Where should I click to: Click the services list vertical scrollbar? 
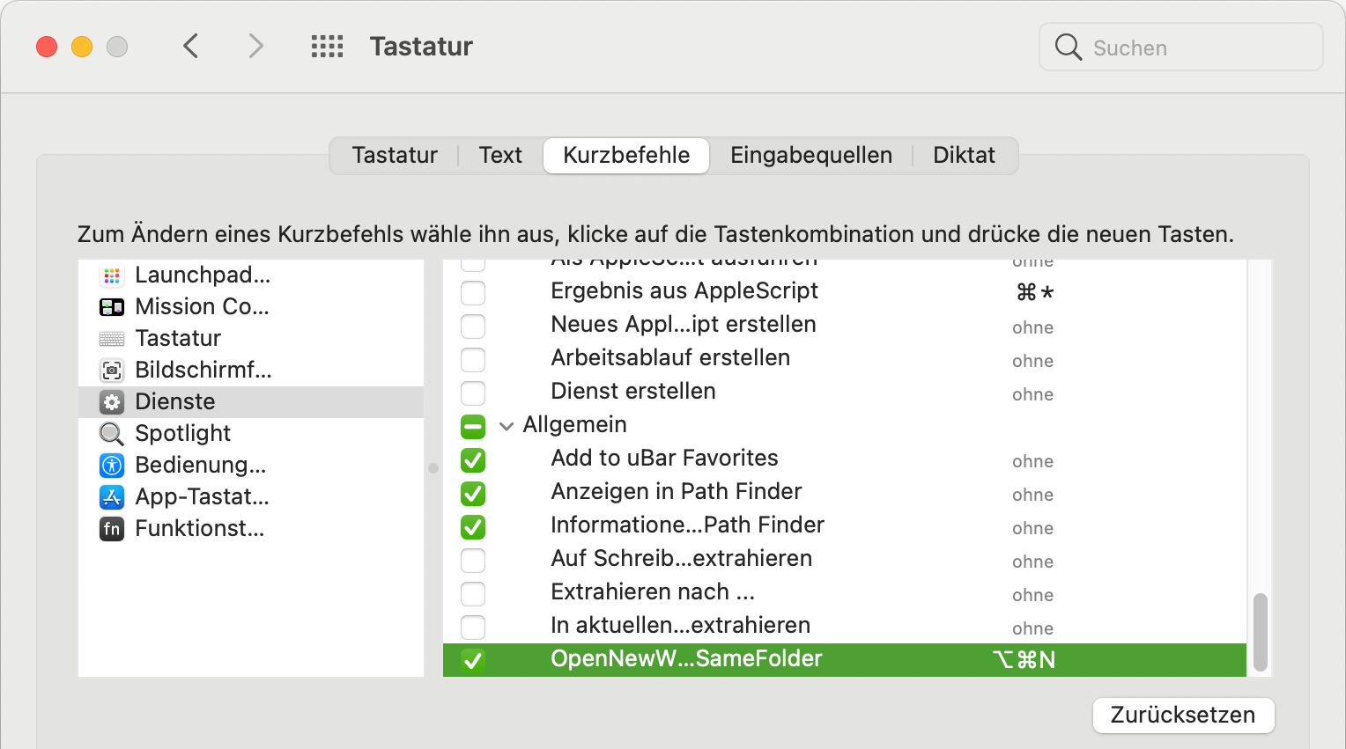point(1260,632)
